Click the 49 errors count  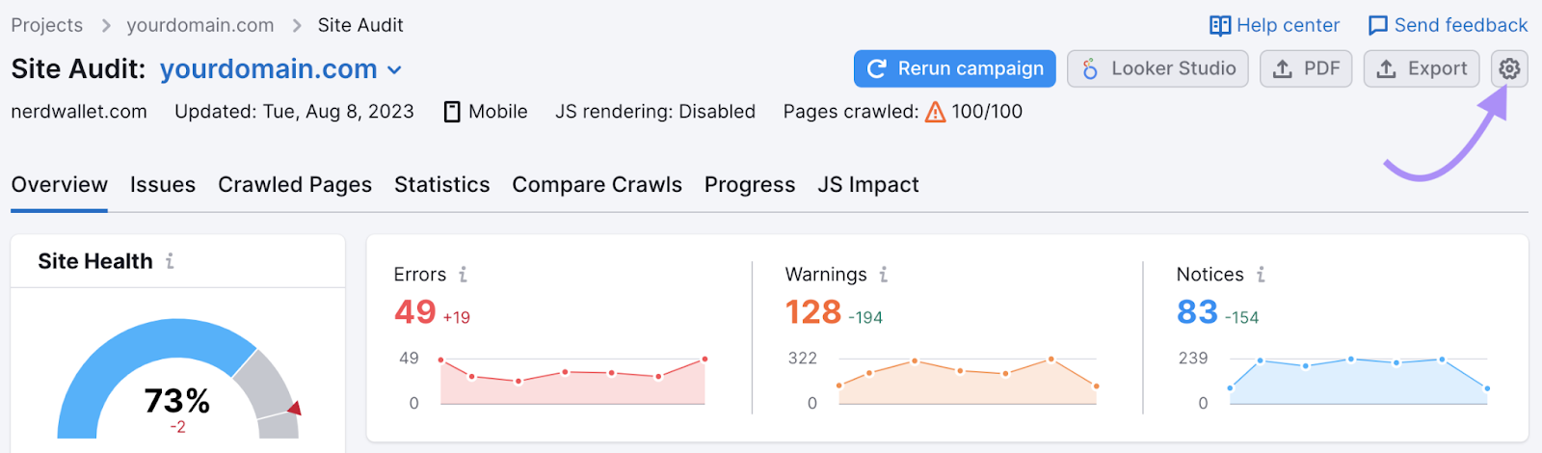(x=415, y=312)
